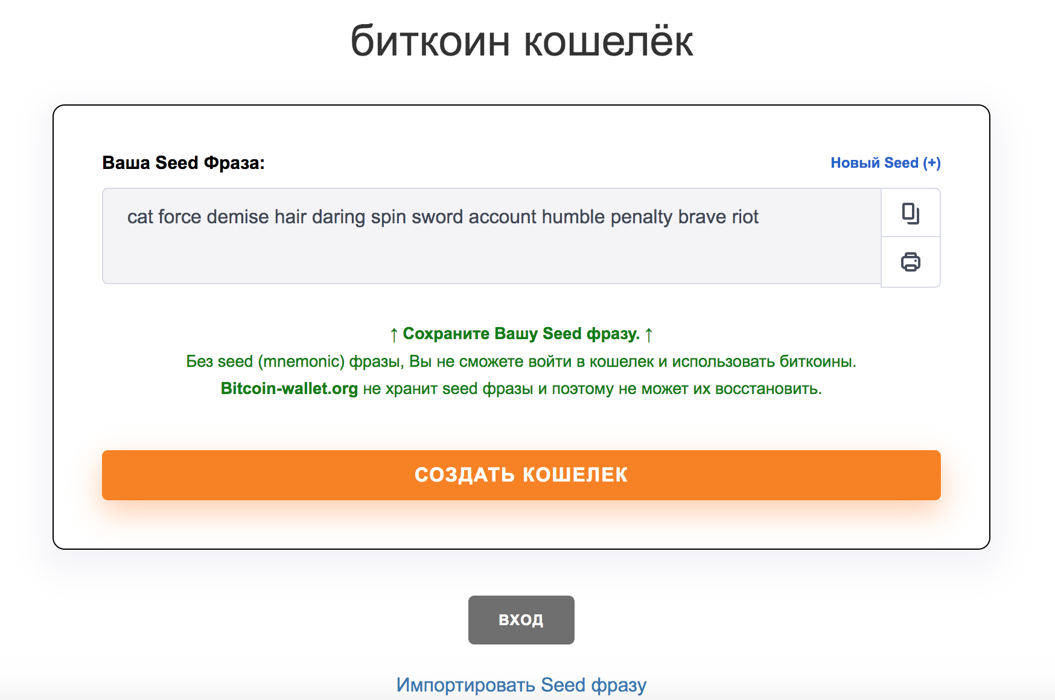1055x700 pixels.
Task: Open the ВХОД login button
Action: click(521, 620)
